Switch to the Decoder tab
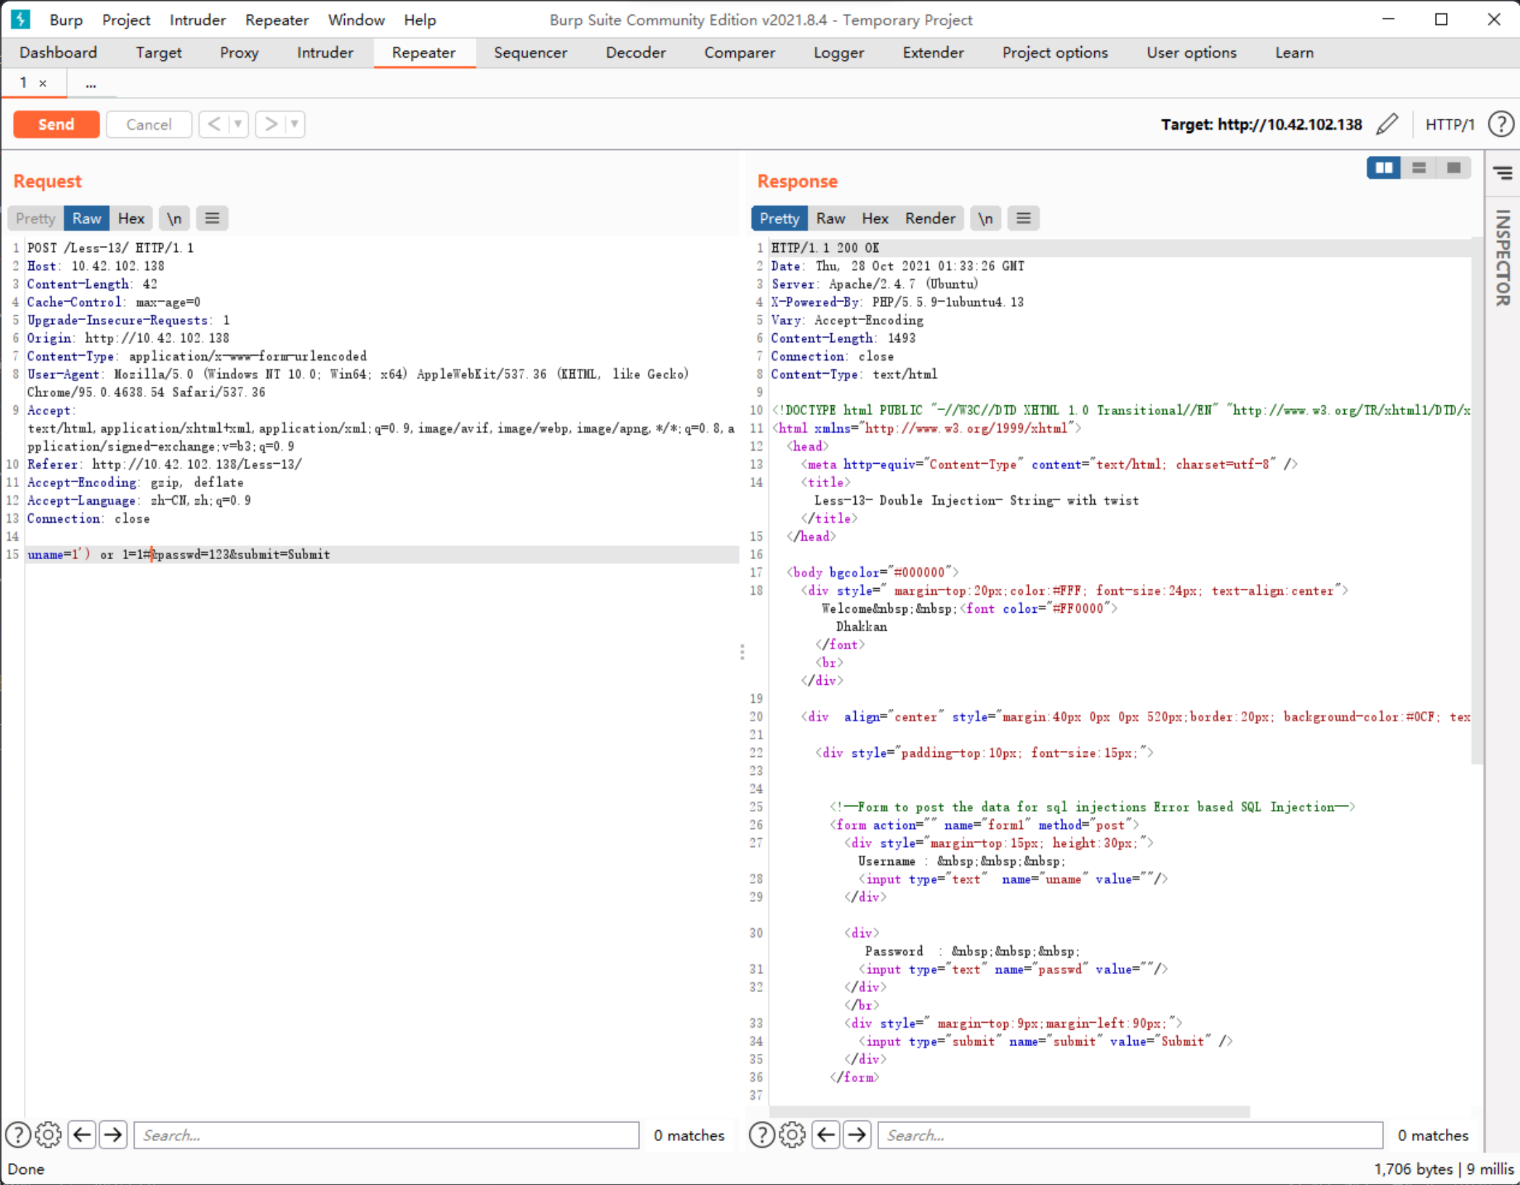This screenshot has height=1185, width=1520. [635, 53]
